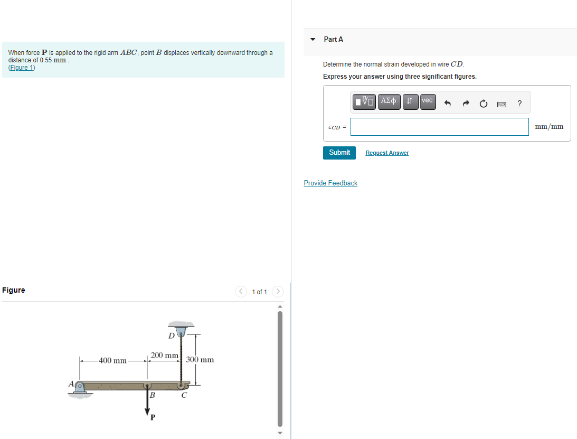Click the vec vector notation icon

pyautogui.click(x=428, y=101)
